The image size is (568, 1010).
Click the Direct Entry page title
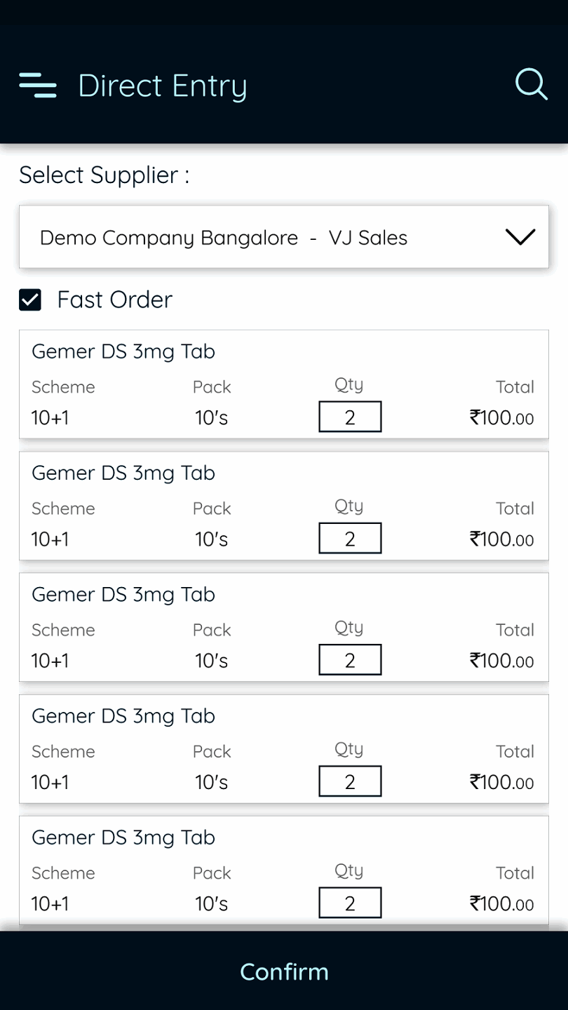pos(162,86)
